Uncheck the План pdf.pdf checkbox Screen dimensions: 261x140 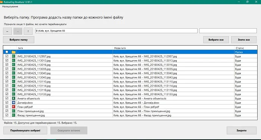click(x=7, y=107)
